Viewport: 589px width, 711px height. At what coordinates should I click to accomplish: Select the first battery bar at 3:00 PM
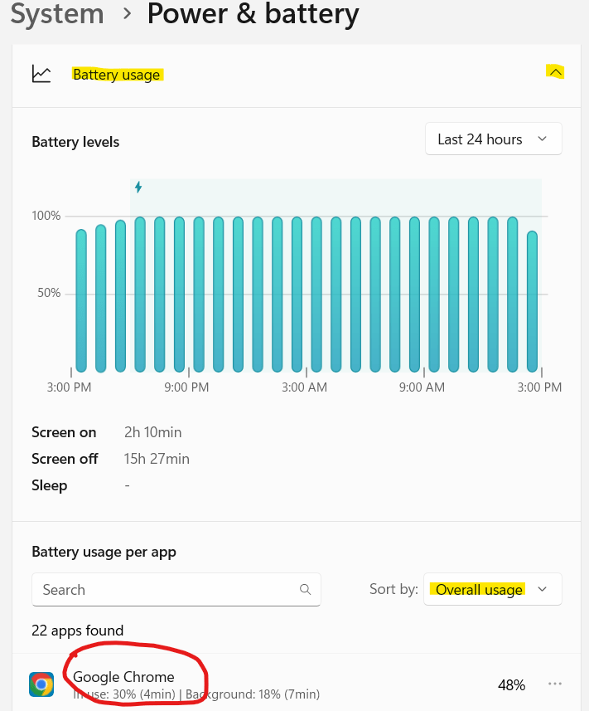[81, 300]
